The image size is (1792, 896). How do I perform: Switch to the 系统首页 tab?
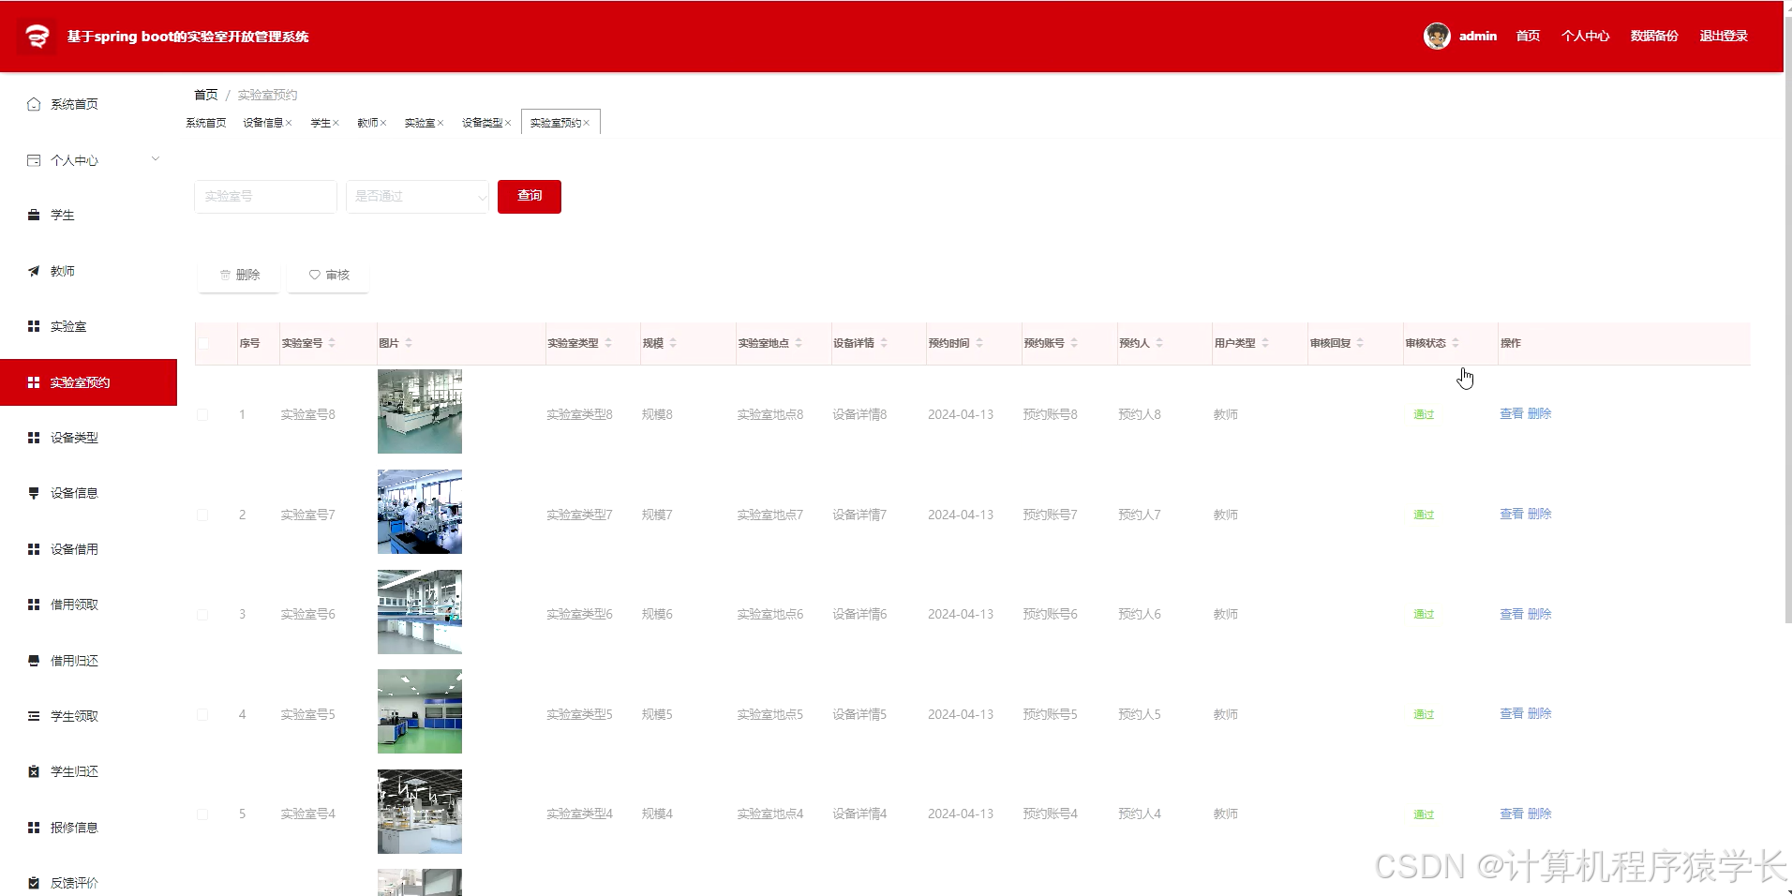(206, 123)
